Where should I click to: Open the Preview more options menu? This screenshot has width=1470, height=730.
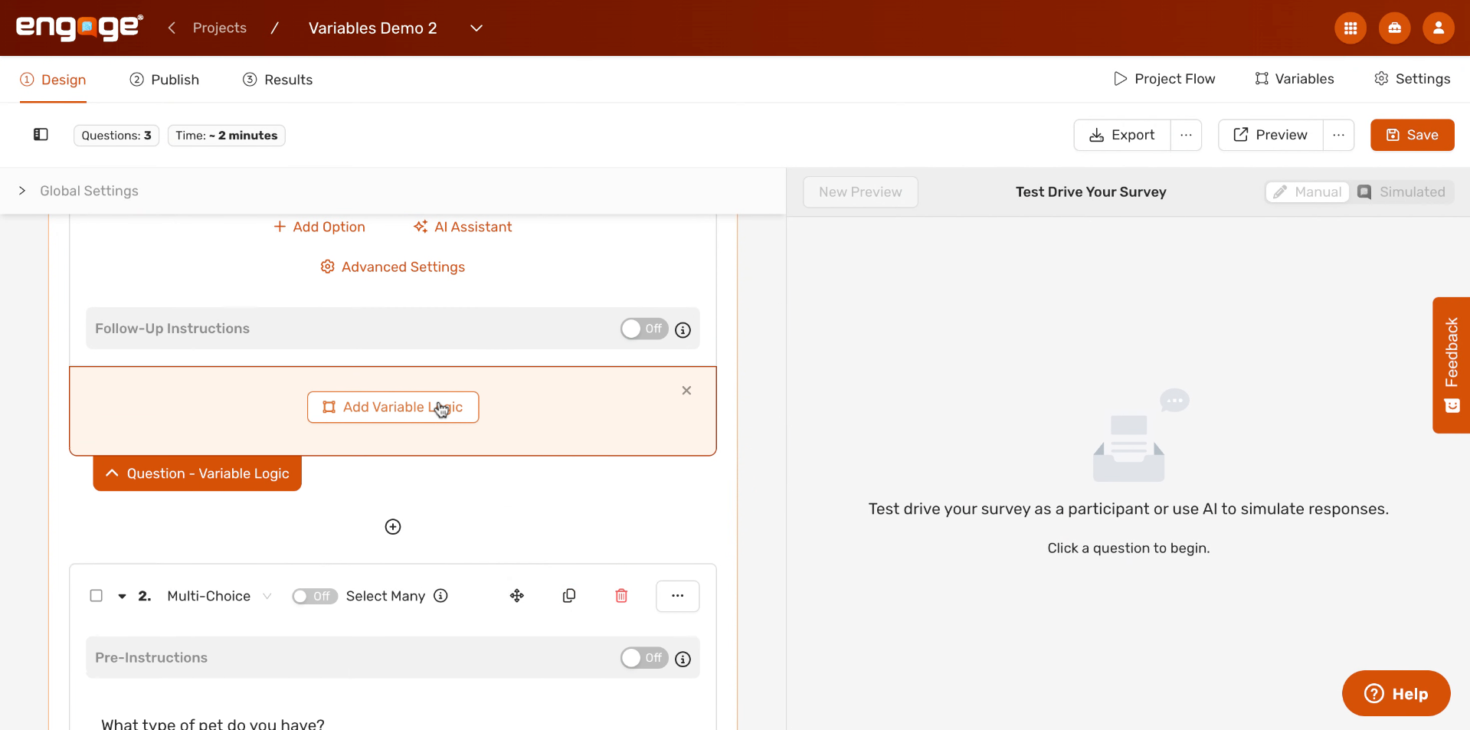1338,135
